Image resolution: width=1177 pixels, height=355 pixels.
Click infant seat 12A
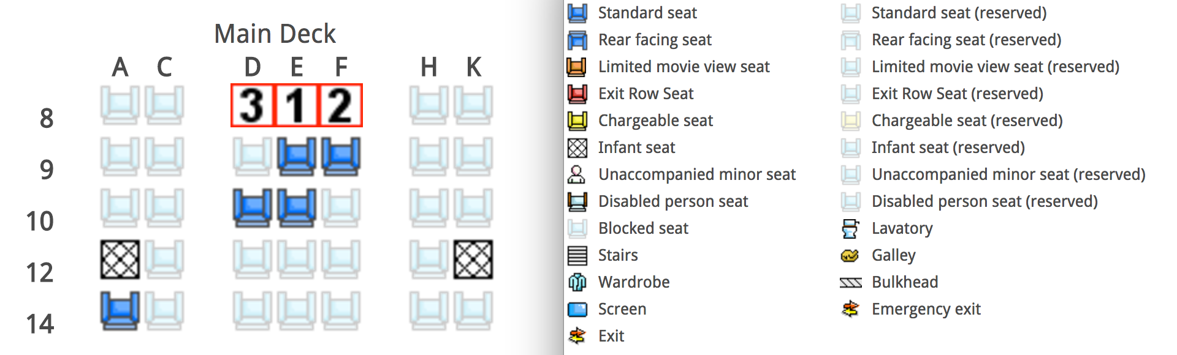point(120,260)
